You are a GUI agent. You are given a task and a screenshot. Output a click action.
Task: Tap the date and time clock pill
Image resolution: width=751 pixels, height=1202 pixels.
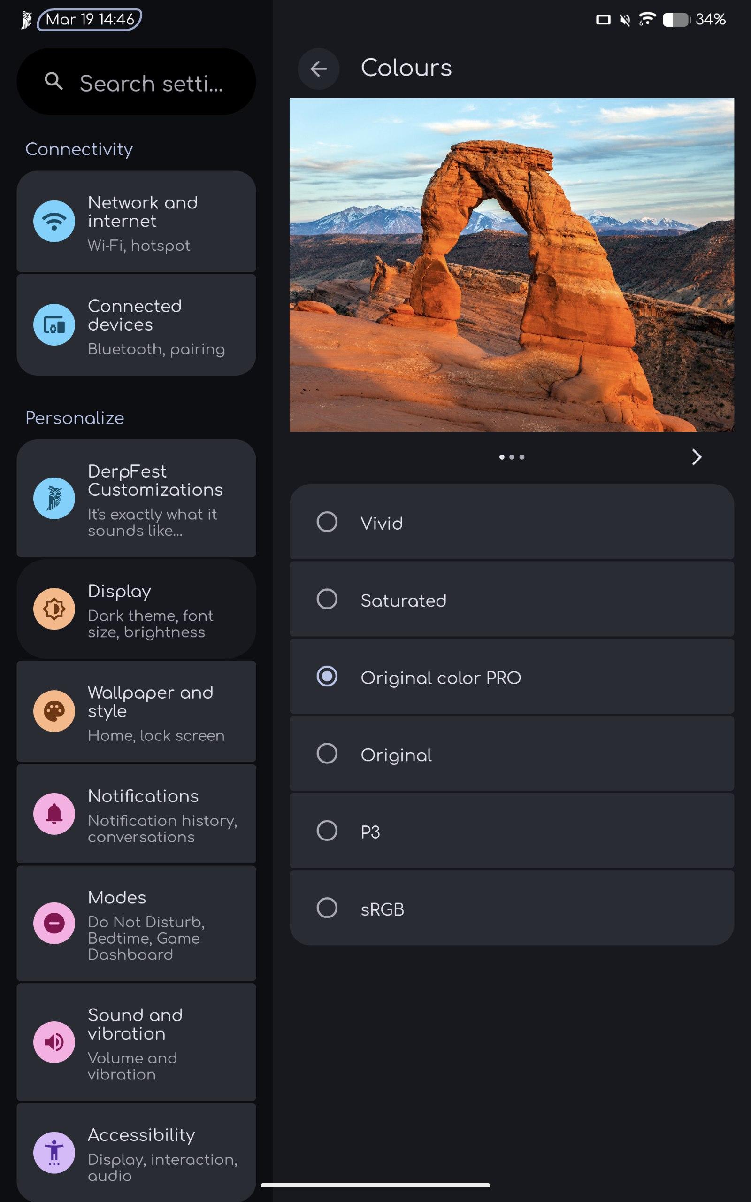pos(89,19)
